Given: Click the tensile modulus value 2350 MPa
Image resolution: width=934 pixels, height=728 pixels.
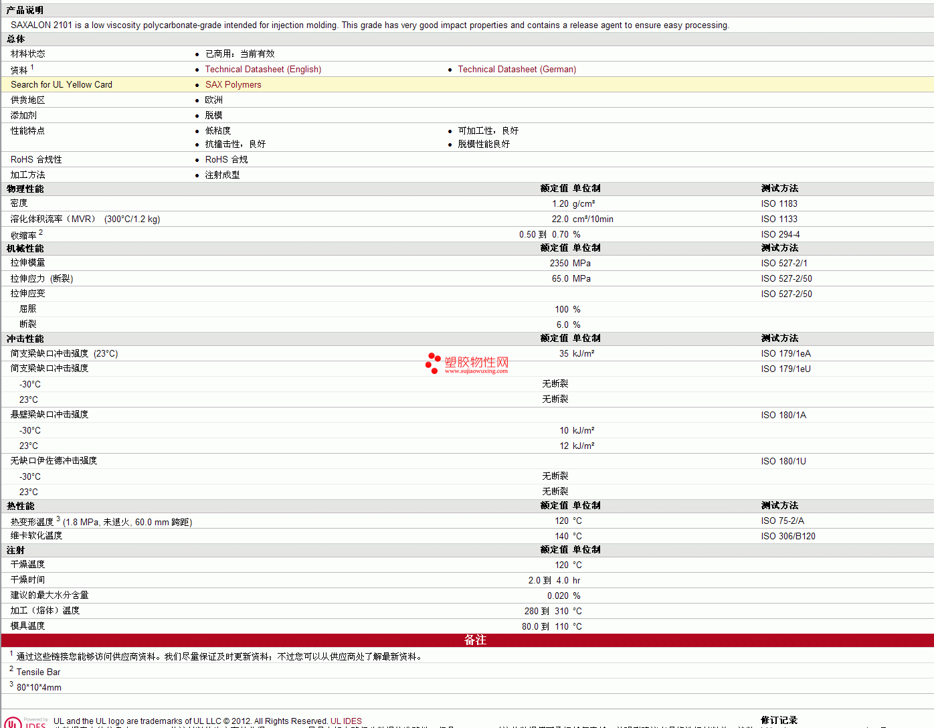Looking at the screenshot, I should [x=570, y=263].
